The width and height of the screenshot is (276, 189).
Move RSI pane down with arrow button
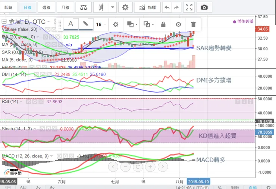[x=244, y=102]
